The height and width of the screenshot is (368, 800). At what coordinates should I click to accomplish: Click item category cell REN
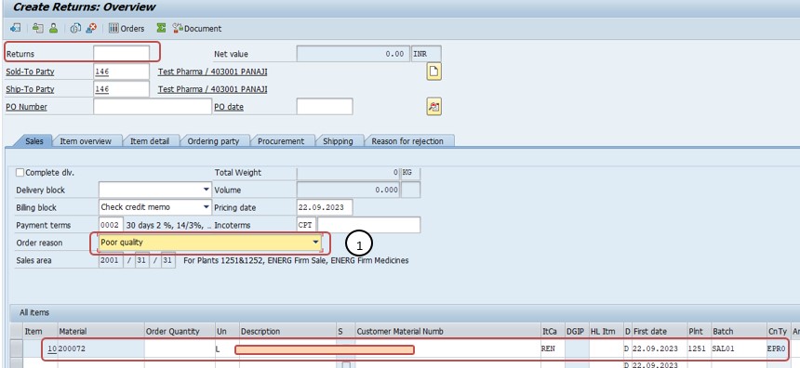coord(553,348)
